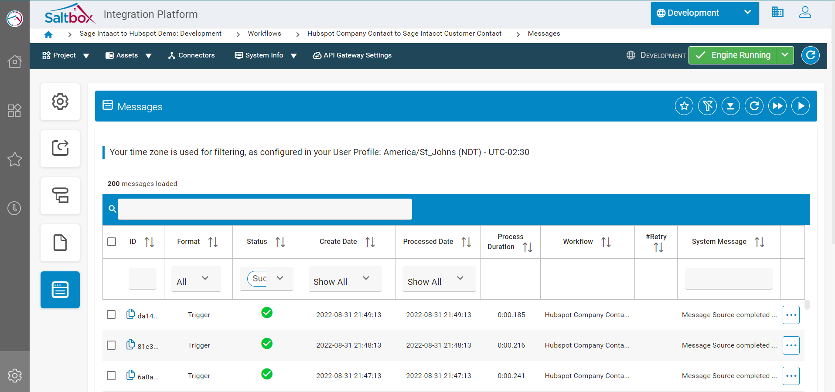This screenshot has width=835, height=392.
Task: Click the play icon in Messages header
Action: coord(801,106)
